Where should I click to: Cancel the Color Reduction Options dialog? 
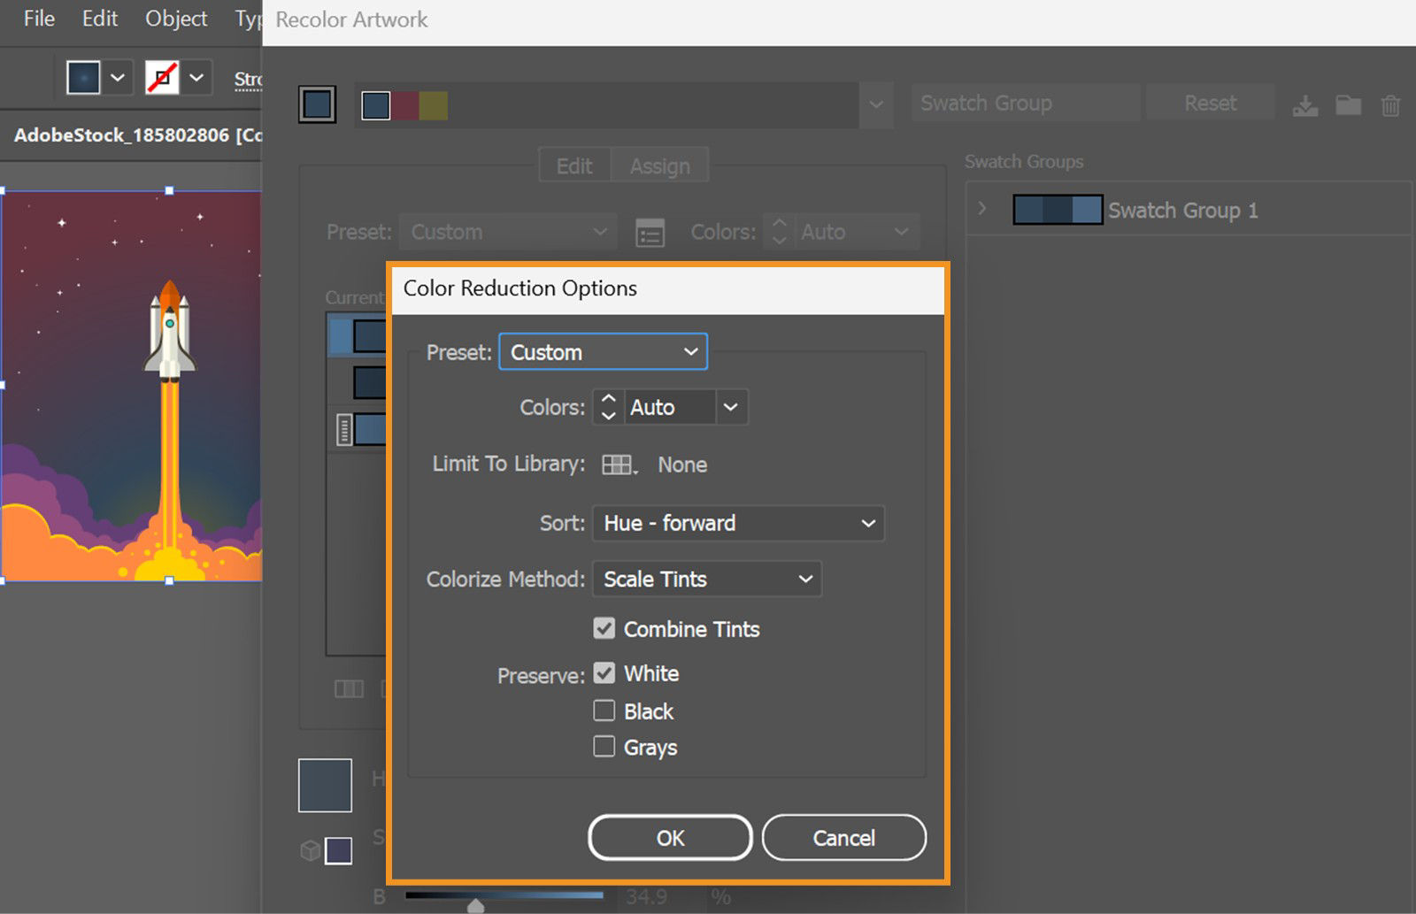point(843,838)
